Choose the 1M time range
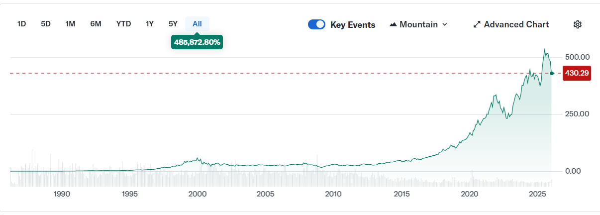The width and height of the screenshot is (600, 215). [70, 24]
